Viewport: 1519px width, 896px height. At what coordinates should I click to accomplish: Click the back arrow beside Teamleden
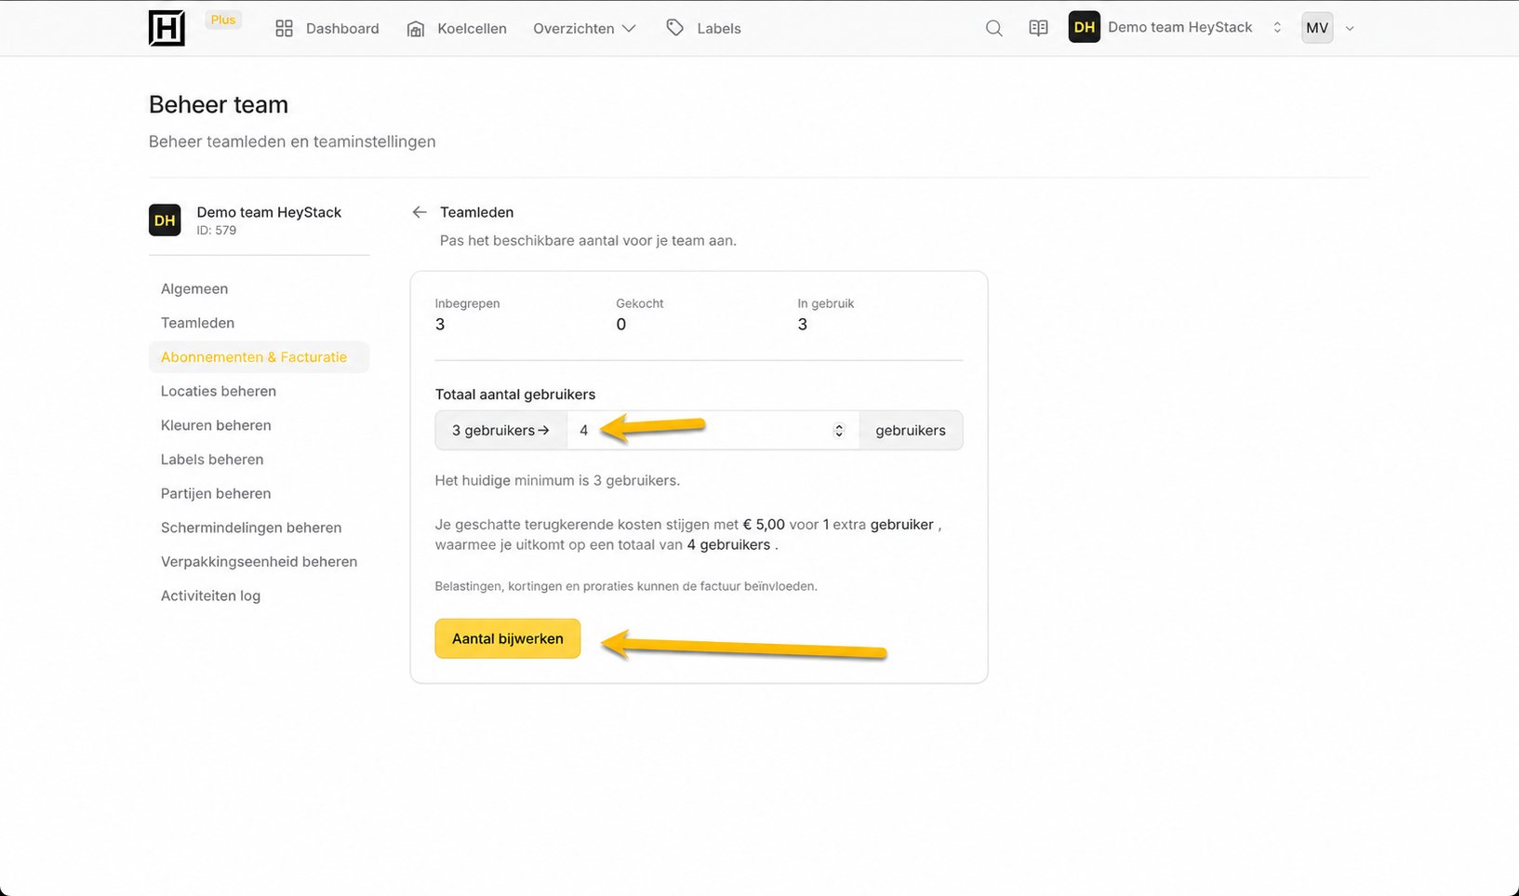[420, 212]
